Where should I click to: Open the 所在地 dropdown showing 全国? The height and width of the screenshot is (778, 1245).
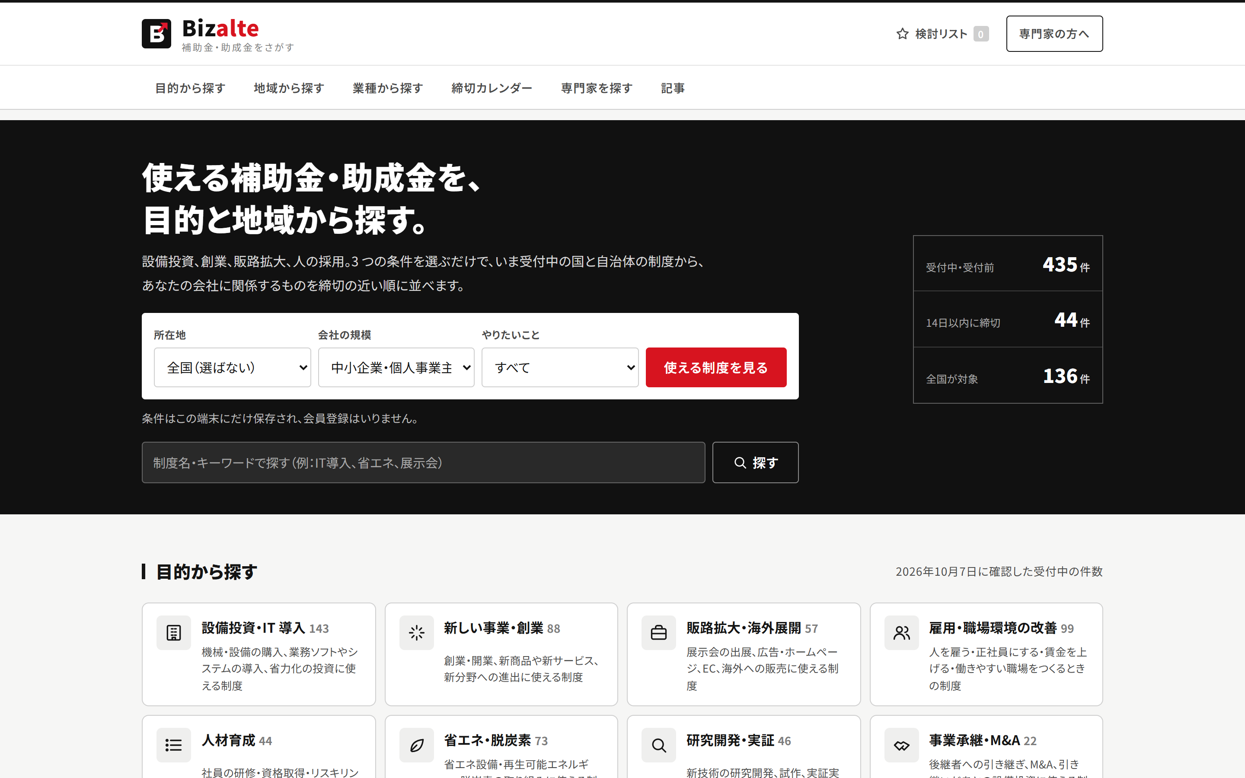click(x=233, y=367)
